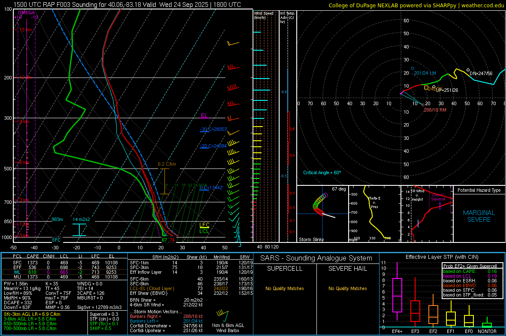
Task: Click the STP (cin) = 0.0 parameter
Action: point(104,319)
